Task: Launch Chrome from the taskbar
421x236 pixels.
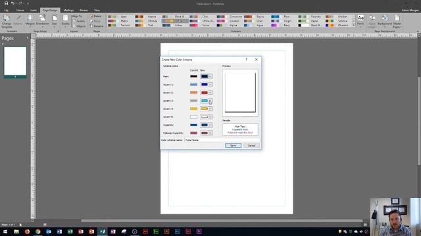Action: [38, 231]
